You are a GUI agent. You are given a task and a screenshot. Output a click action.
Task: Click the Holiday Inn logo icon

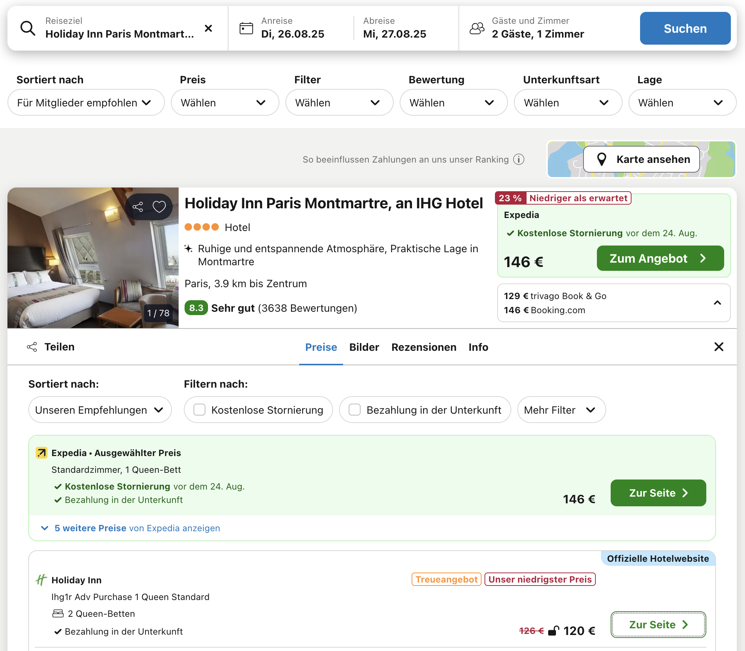click(41, 580)
